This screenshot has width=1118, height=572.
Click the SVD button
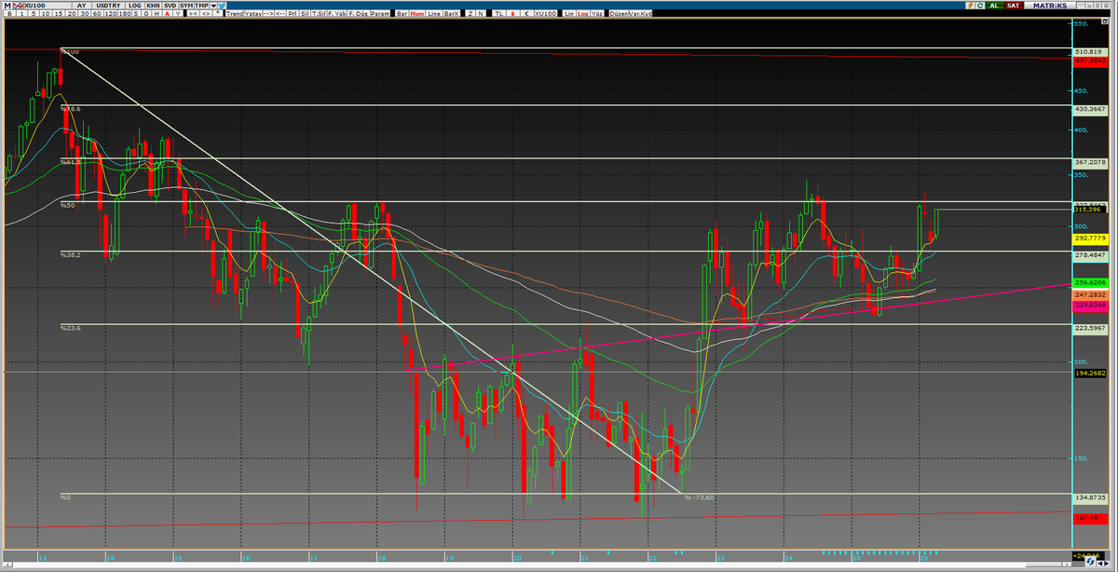170,6
